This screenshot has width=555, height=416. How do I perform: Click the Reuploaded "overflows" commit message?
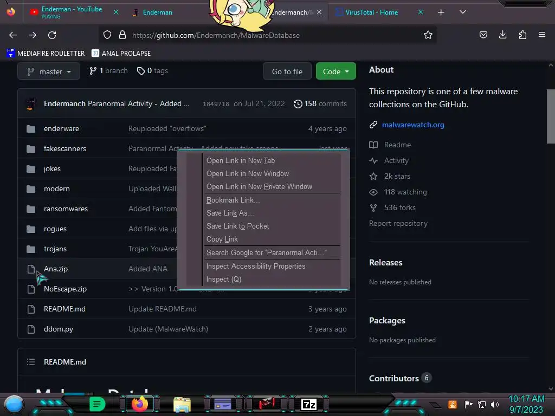point(167,128)
